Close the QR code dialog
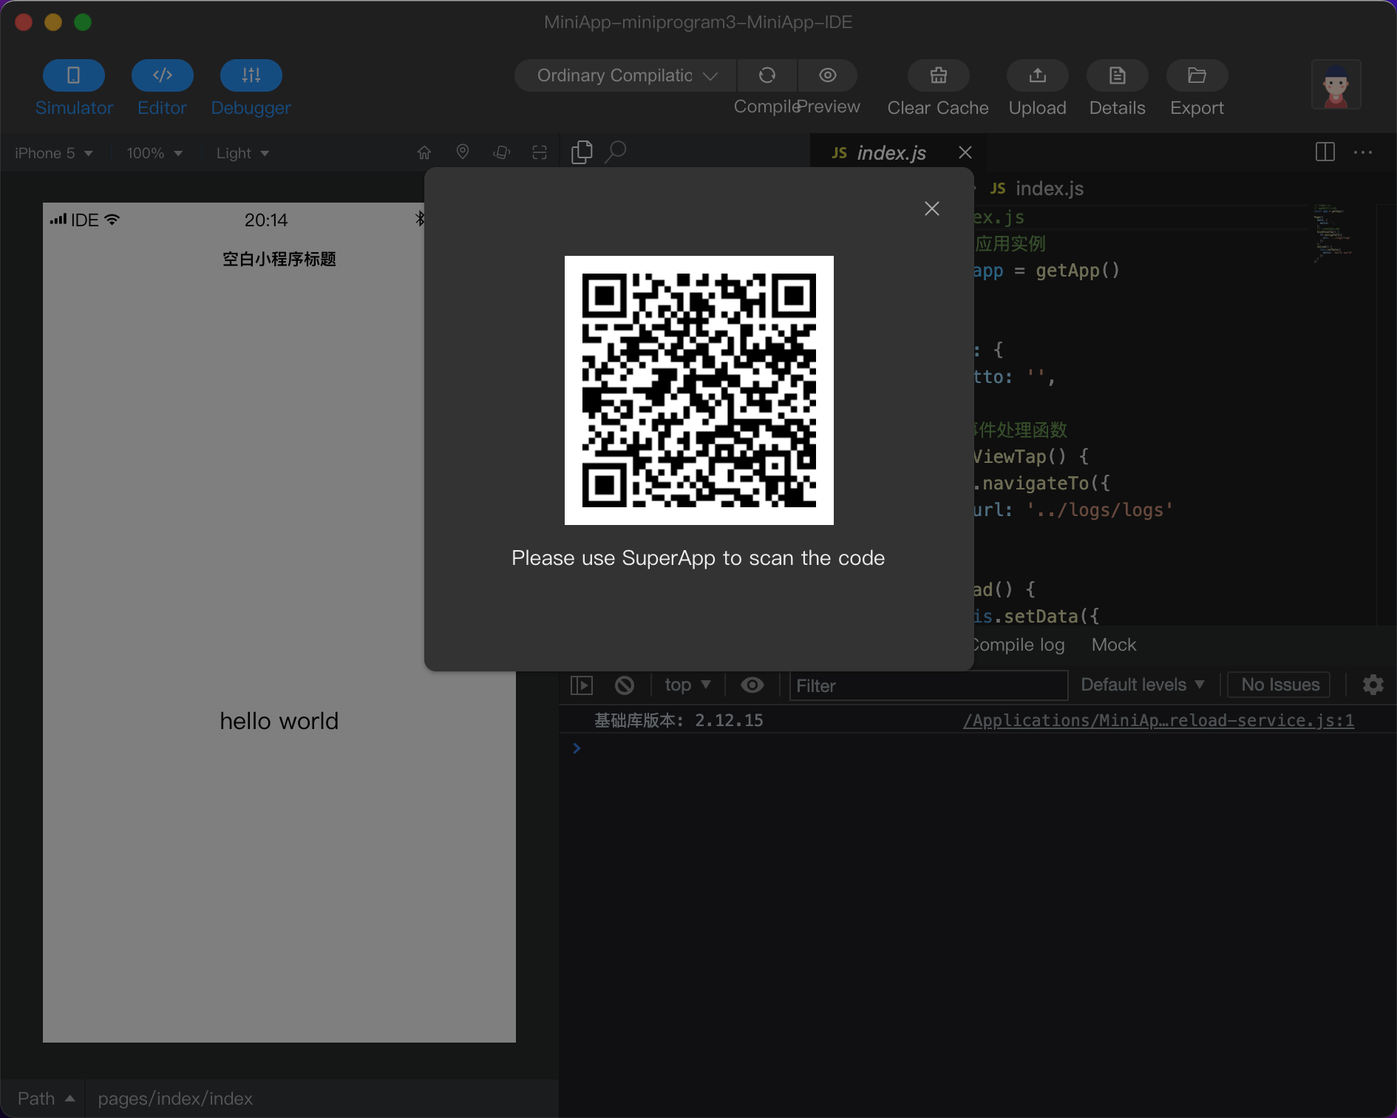 tap(932, 209)
